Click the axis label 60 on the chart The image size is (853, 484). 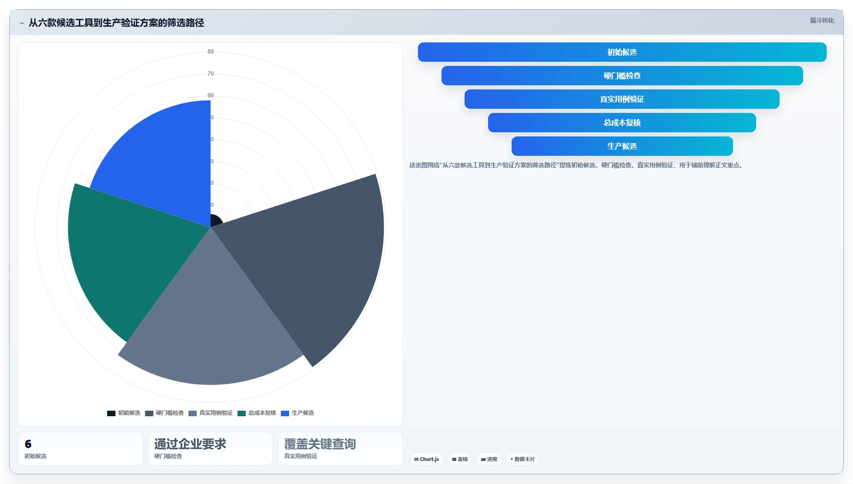pos(210,95)
